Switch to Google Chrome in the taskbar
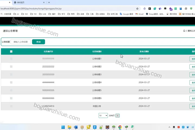Image resolution: width=195 pixels, height=130 pixels. click(x=120, y=127)
